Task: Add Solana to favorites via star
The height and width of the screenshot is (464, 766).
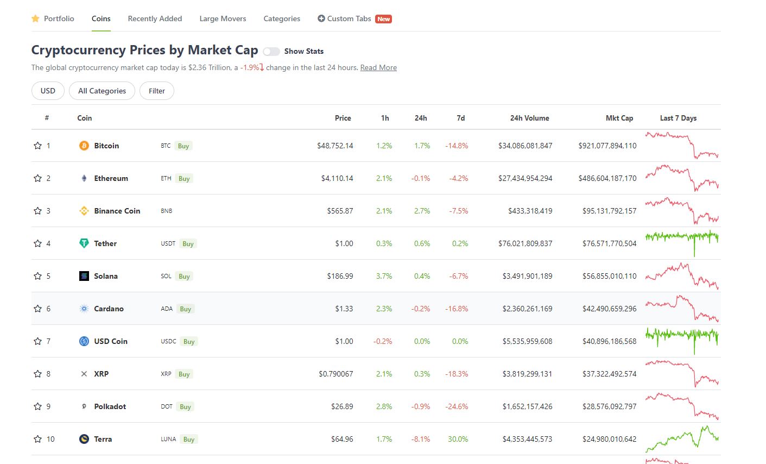Action: pyautogui.click(x=37, y=276)
